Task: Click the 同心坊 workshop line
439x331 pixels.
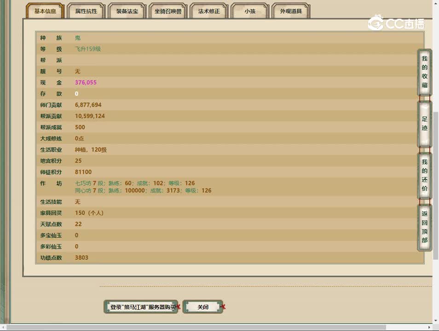Action: pos(143,190)
